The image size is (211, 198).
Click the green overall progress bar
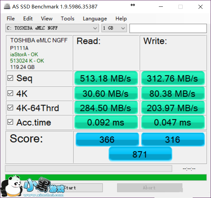tap(106, 177)
